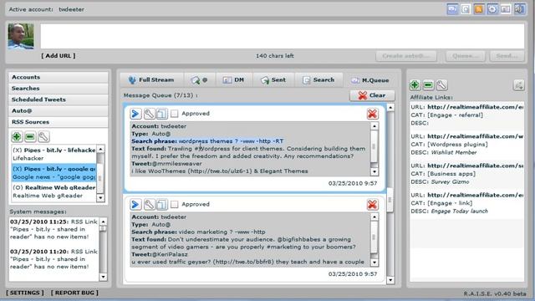Screen dimensions: 535x301
Task: Click the insert icon atop affiliate panel right
Action: point(518,85)
